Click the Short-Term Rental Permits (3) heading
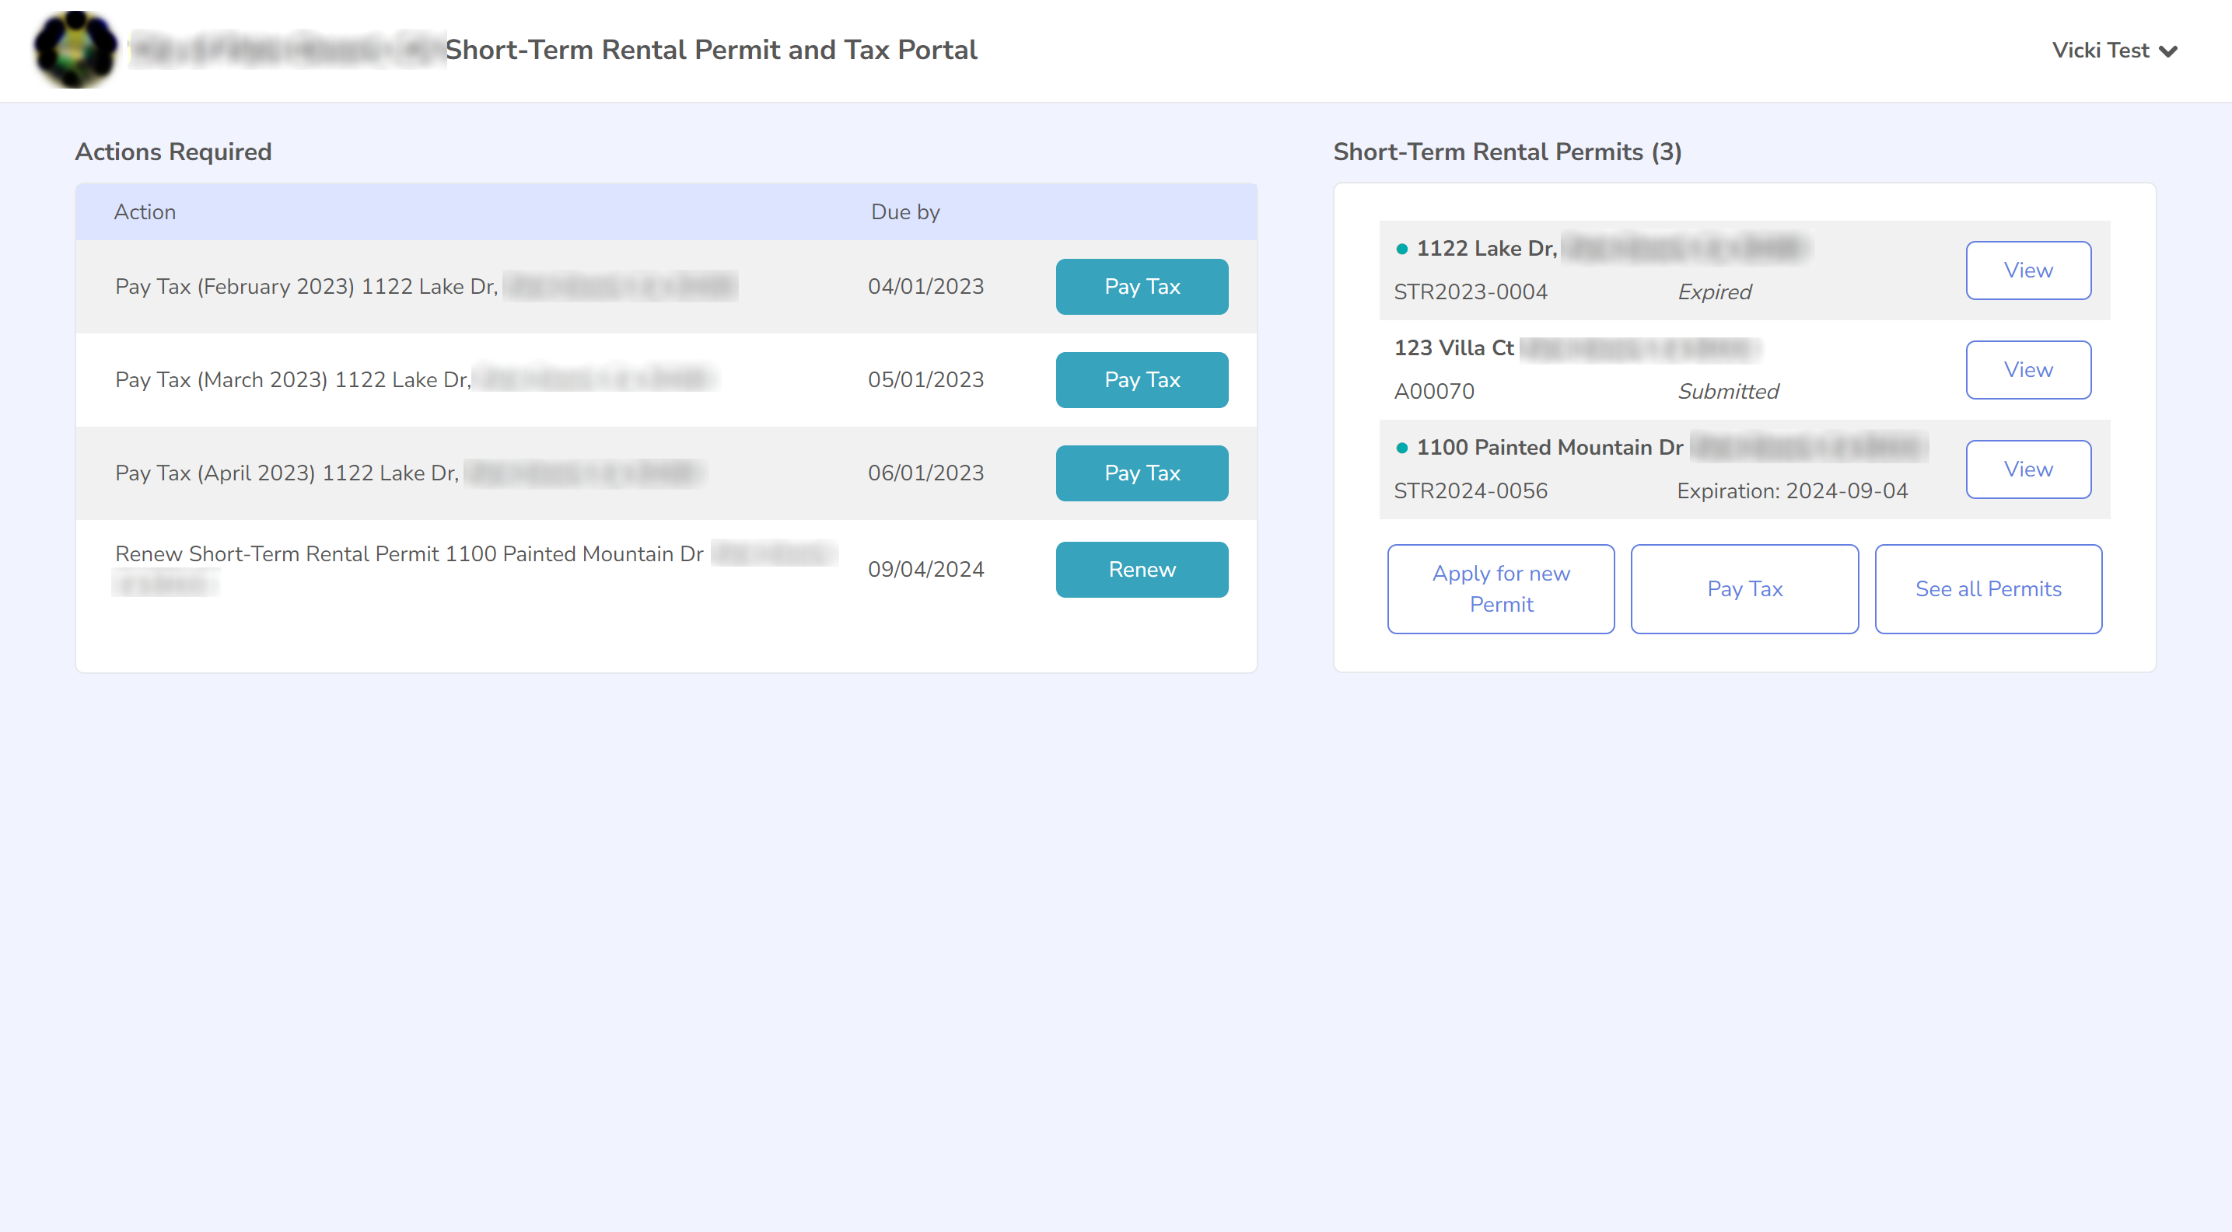The width and height of the screenshot is (2232, 1232). point(1506,152)
